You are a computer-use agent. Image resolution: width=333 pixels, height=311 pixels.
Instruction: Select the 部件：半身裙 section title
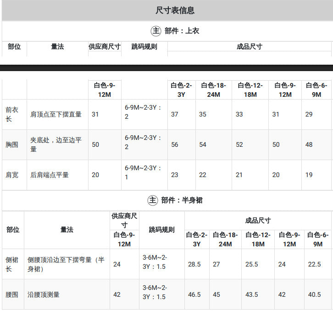pos(182,200)
